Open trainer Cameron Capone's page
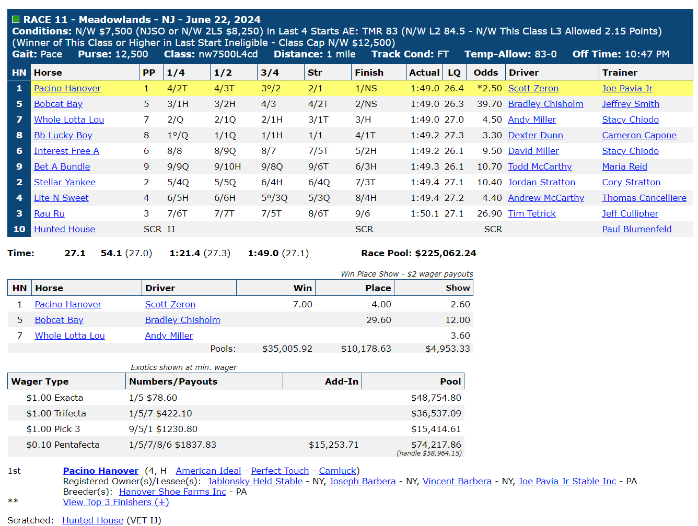Image resolution: width=698 pixels, height=526 pixels. click(639, 135)
